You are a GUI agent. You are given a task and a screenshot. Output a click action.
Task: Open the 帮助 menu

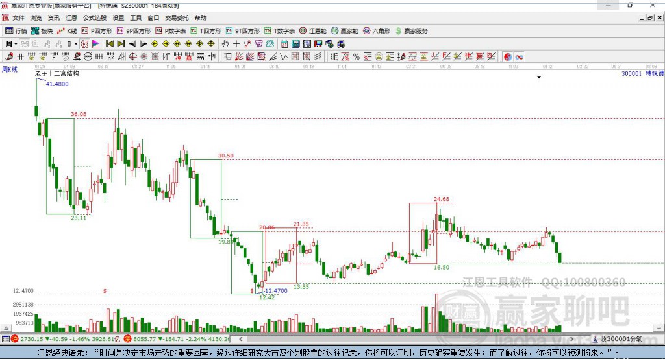point(200,17)
